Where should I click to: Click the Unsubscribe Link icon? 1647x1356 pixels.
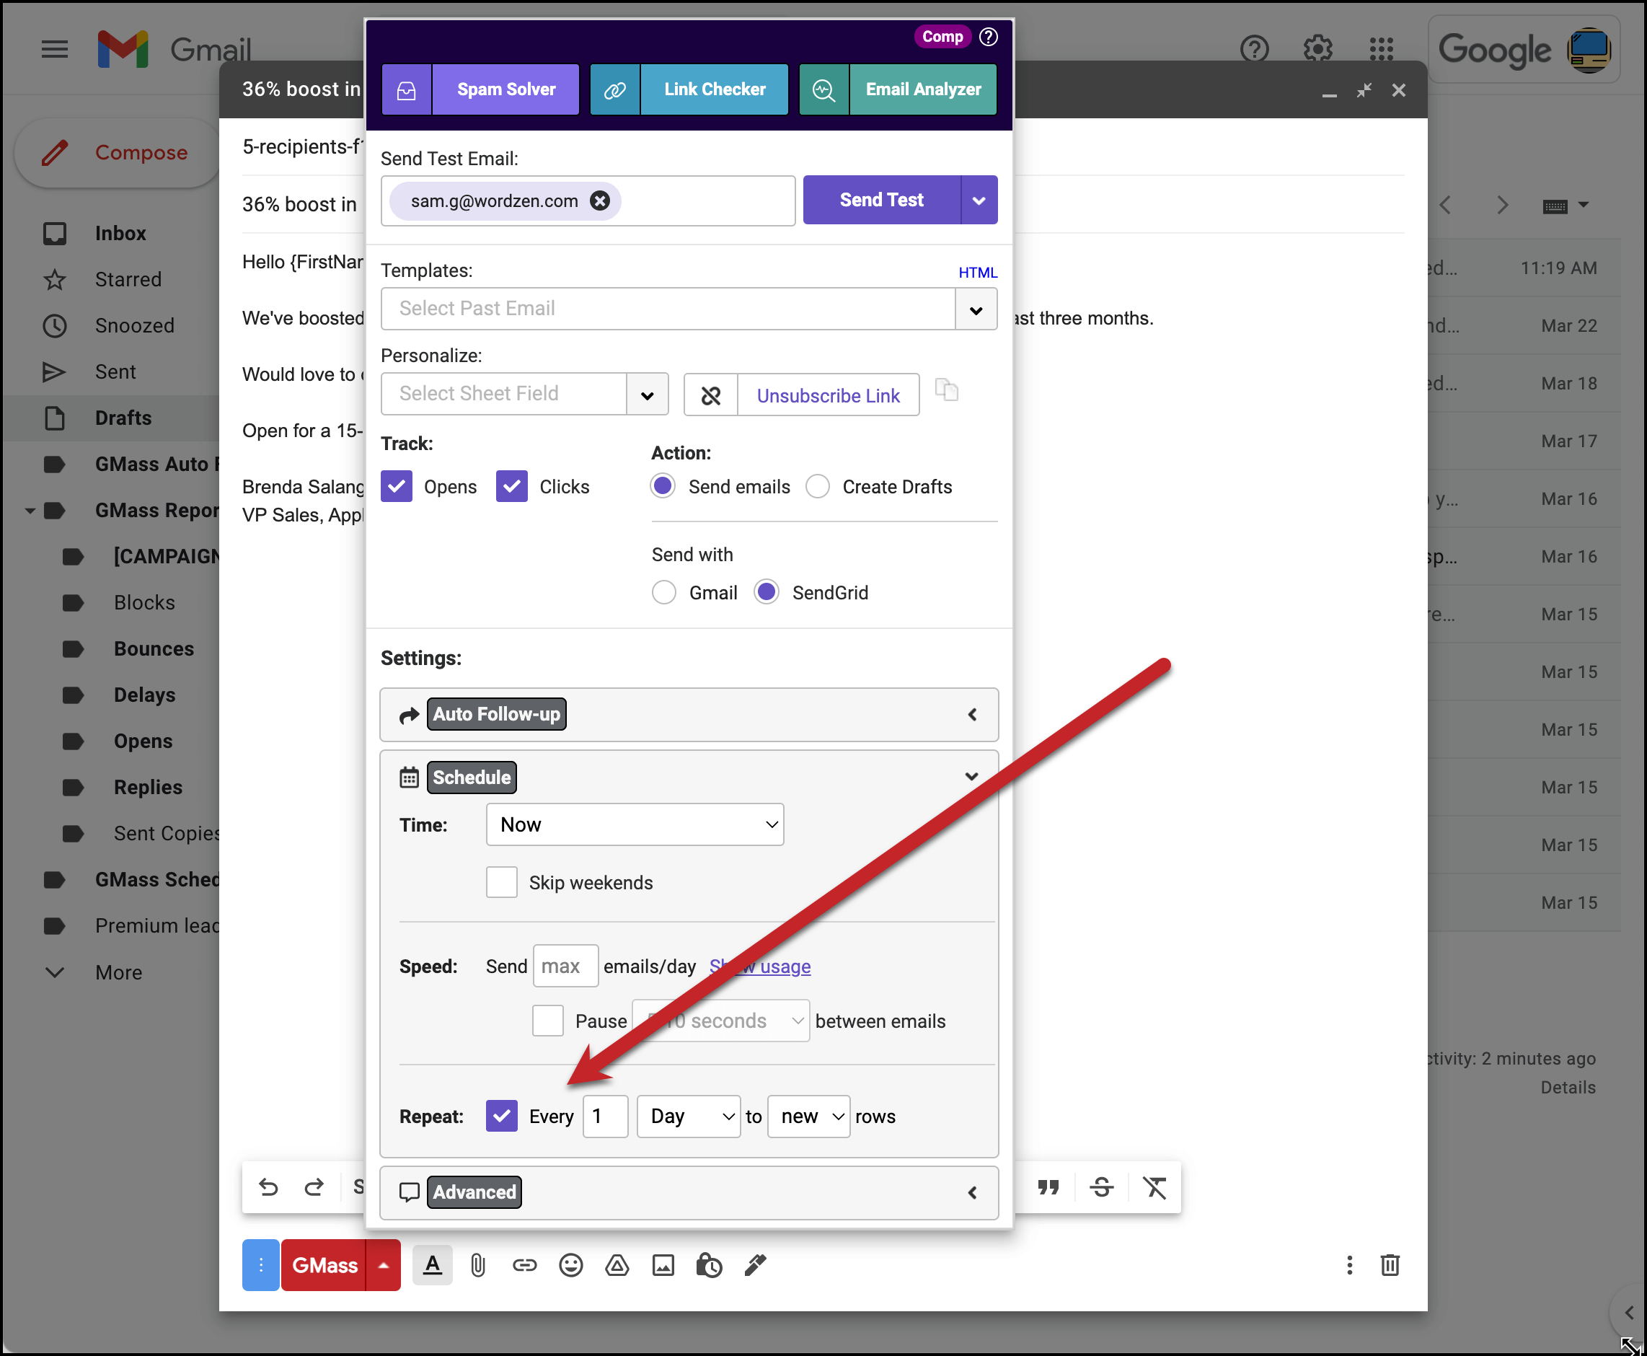pos(711,395)
